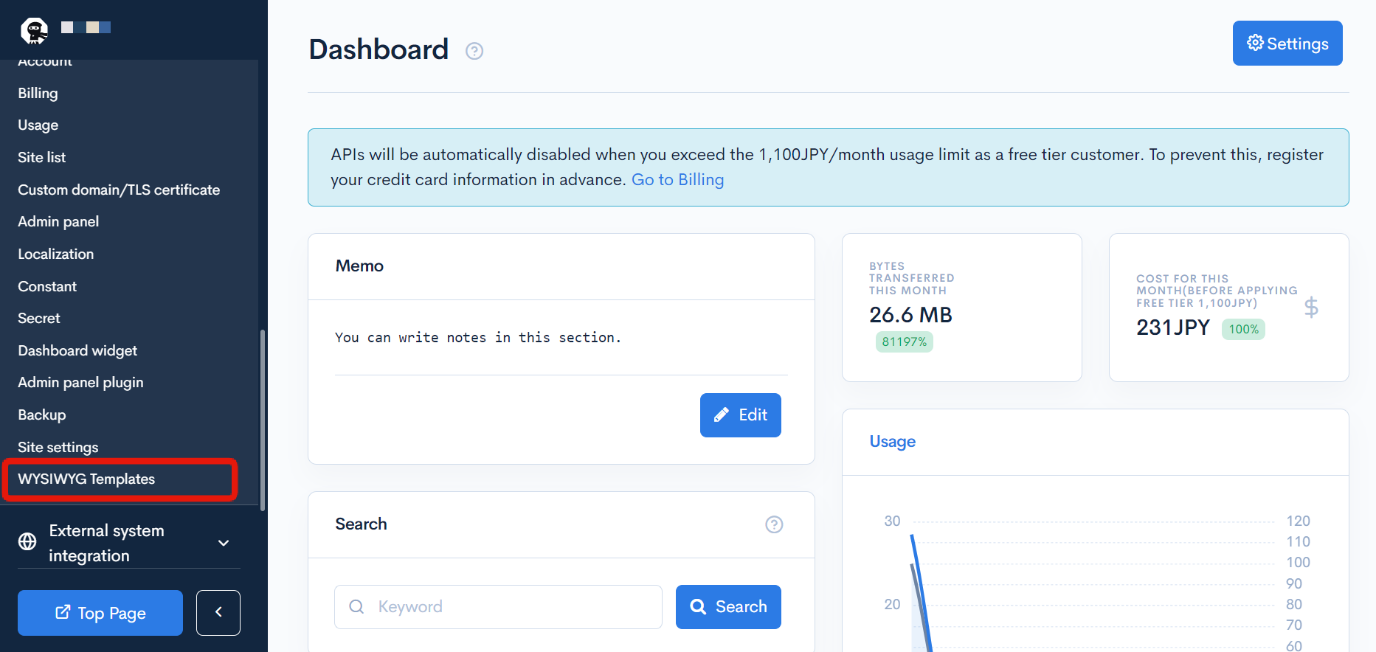1376x652 pixels.
Task: Click the magnifier icon in Search button
Action: (x=698, y=606)
